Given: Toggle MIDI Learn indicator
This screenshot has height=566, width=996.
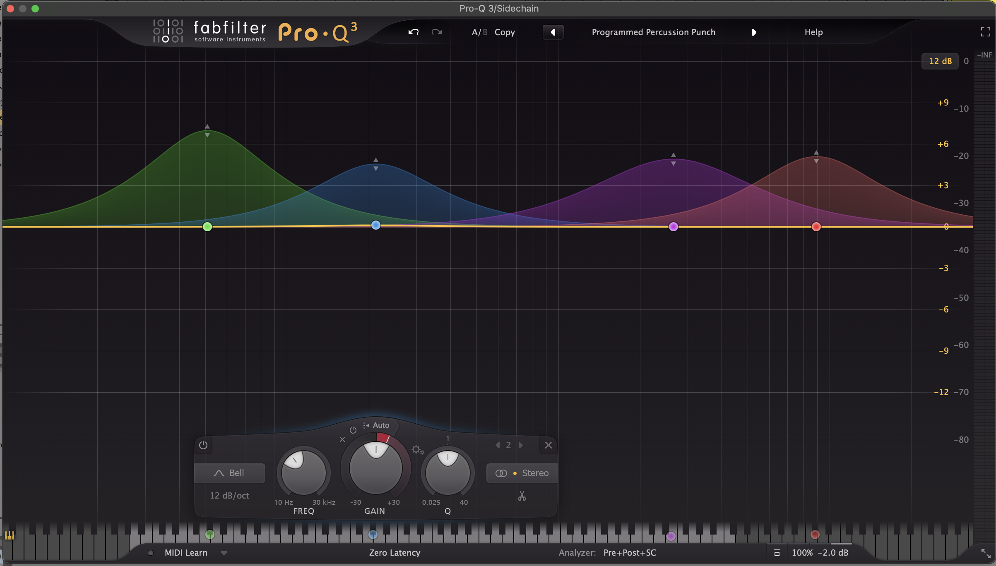Looking at the screenshot, I should click(x=151, y=553).
